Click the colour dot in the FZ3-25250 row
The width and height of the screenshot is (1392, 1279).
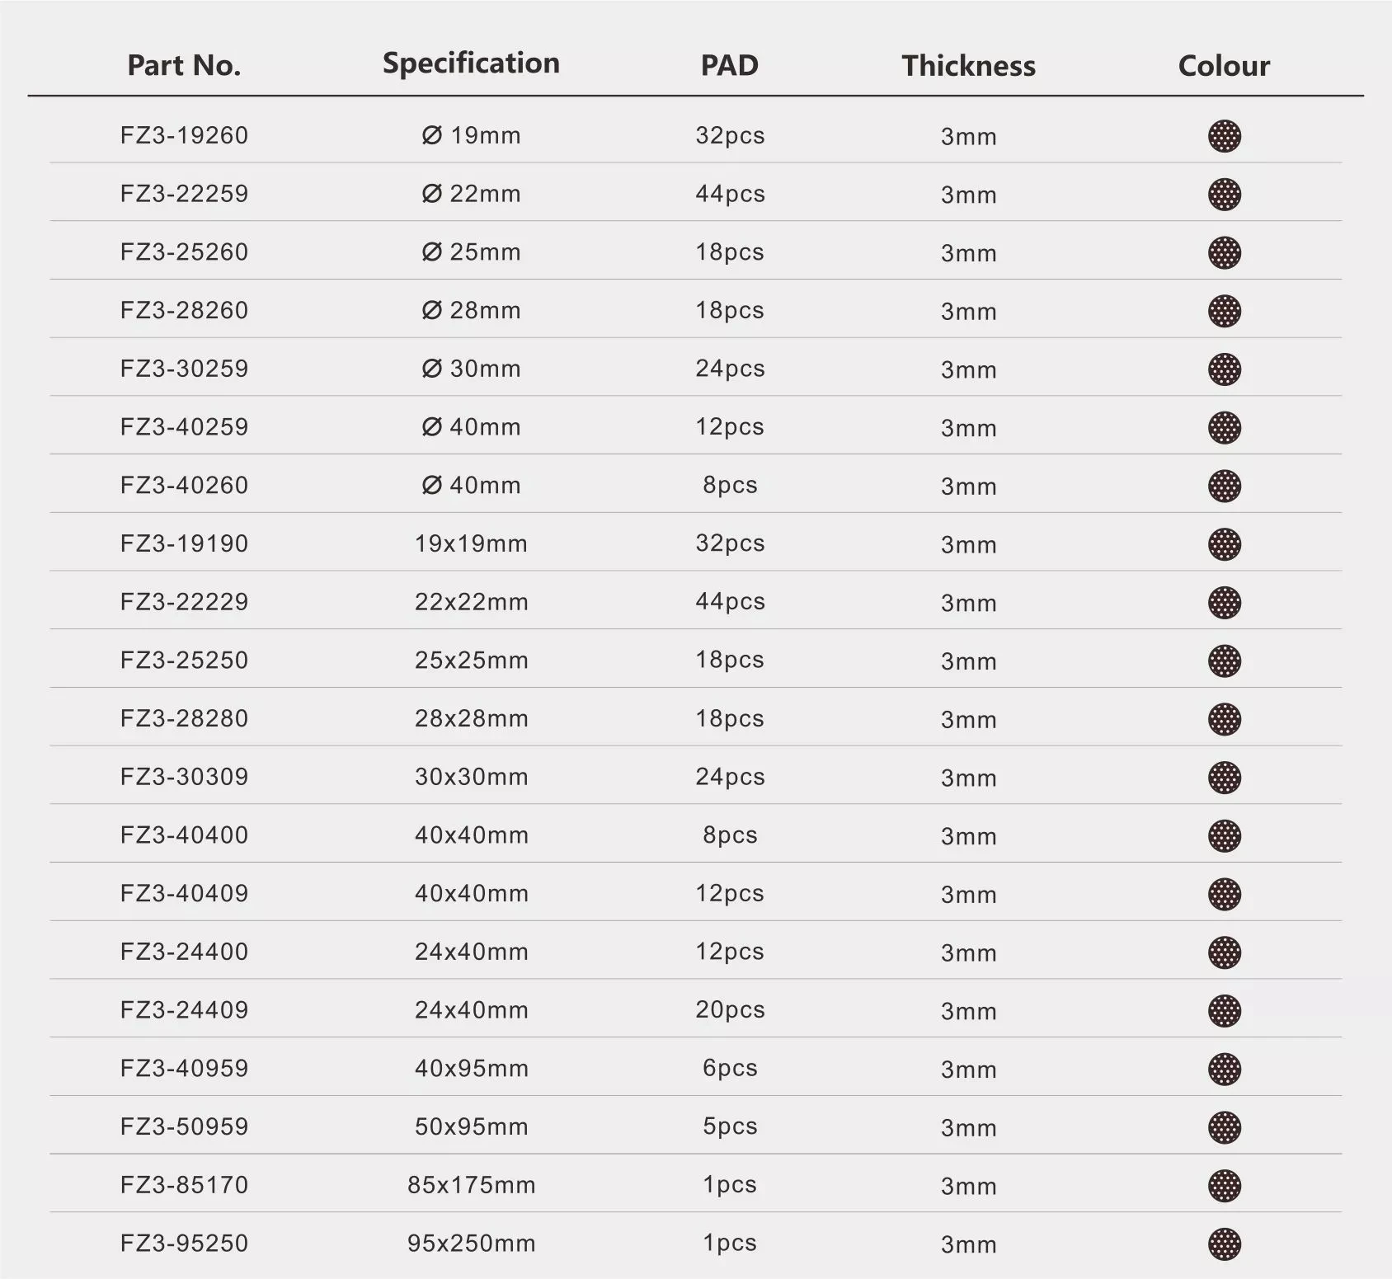point(1224,661)
